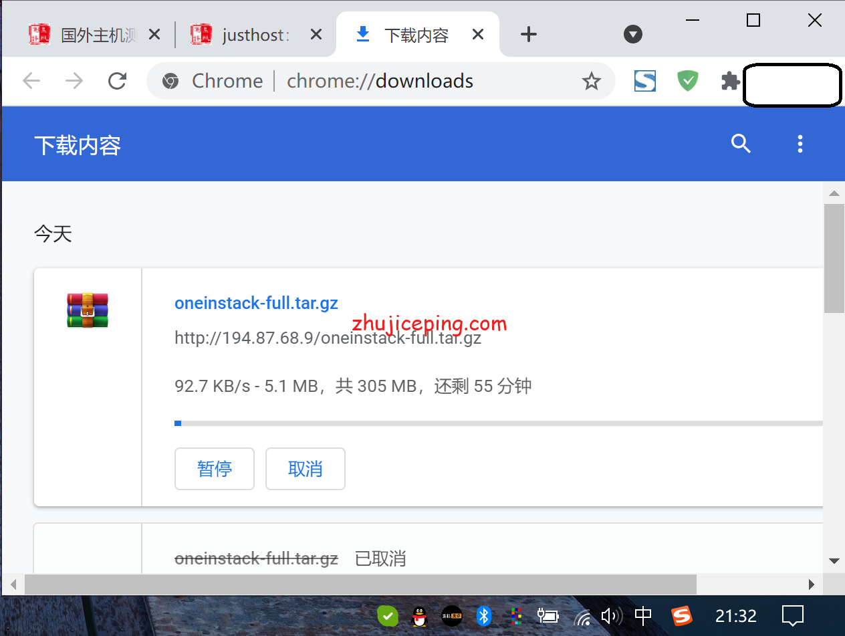Click the cancelled oneinstack-full.tar.gz entry
Image resolution: width=845 pixels, height=636 pixels.
pos(256,558)
